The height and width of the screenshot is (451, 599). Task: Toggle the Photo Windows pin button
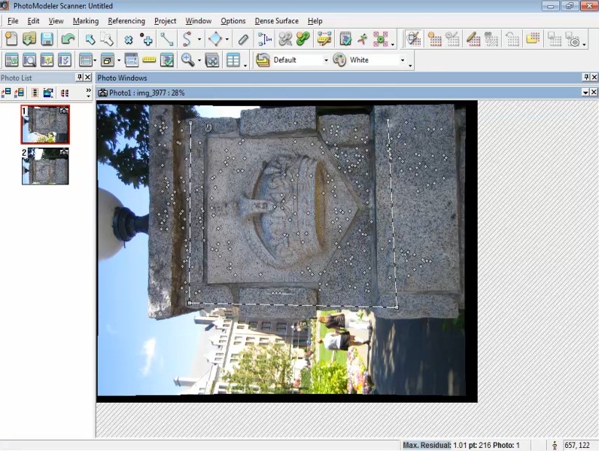pyautogui.click(x=585, y=78)
